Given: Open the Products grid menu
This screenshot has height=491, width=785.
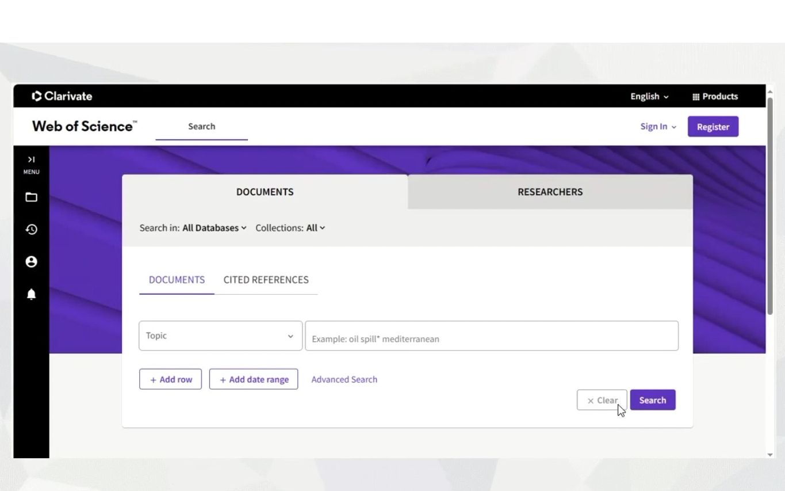Looking at the screenshot, I should pos(715,96).
